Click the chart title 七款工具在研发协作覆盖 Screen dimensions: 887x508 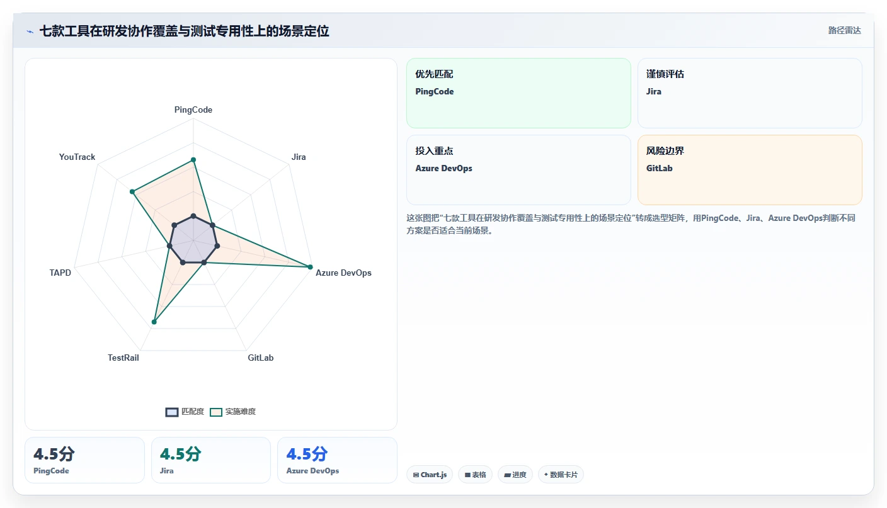click(185, 31)
